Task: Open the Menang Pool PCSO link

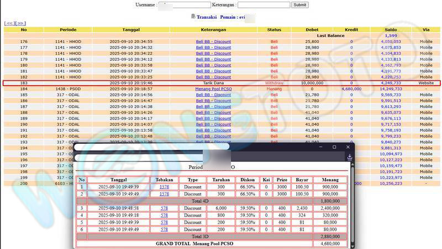Action: point(213,89)
